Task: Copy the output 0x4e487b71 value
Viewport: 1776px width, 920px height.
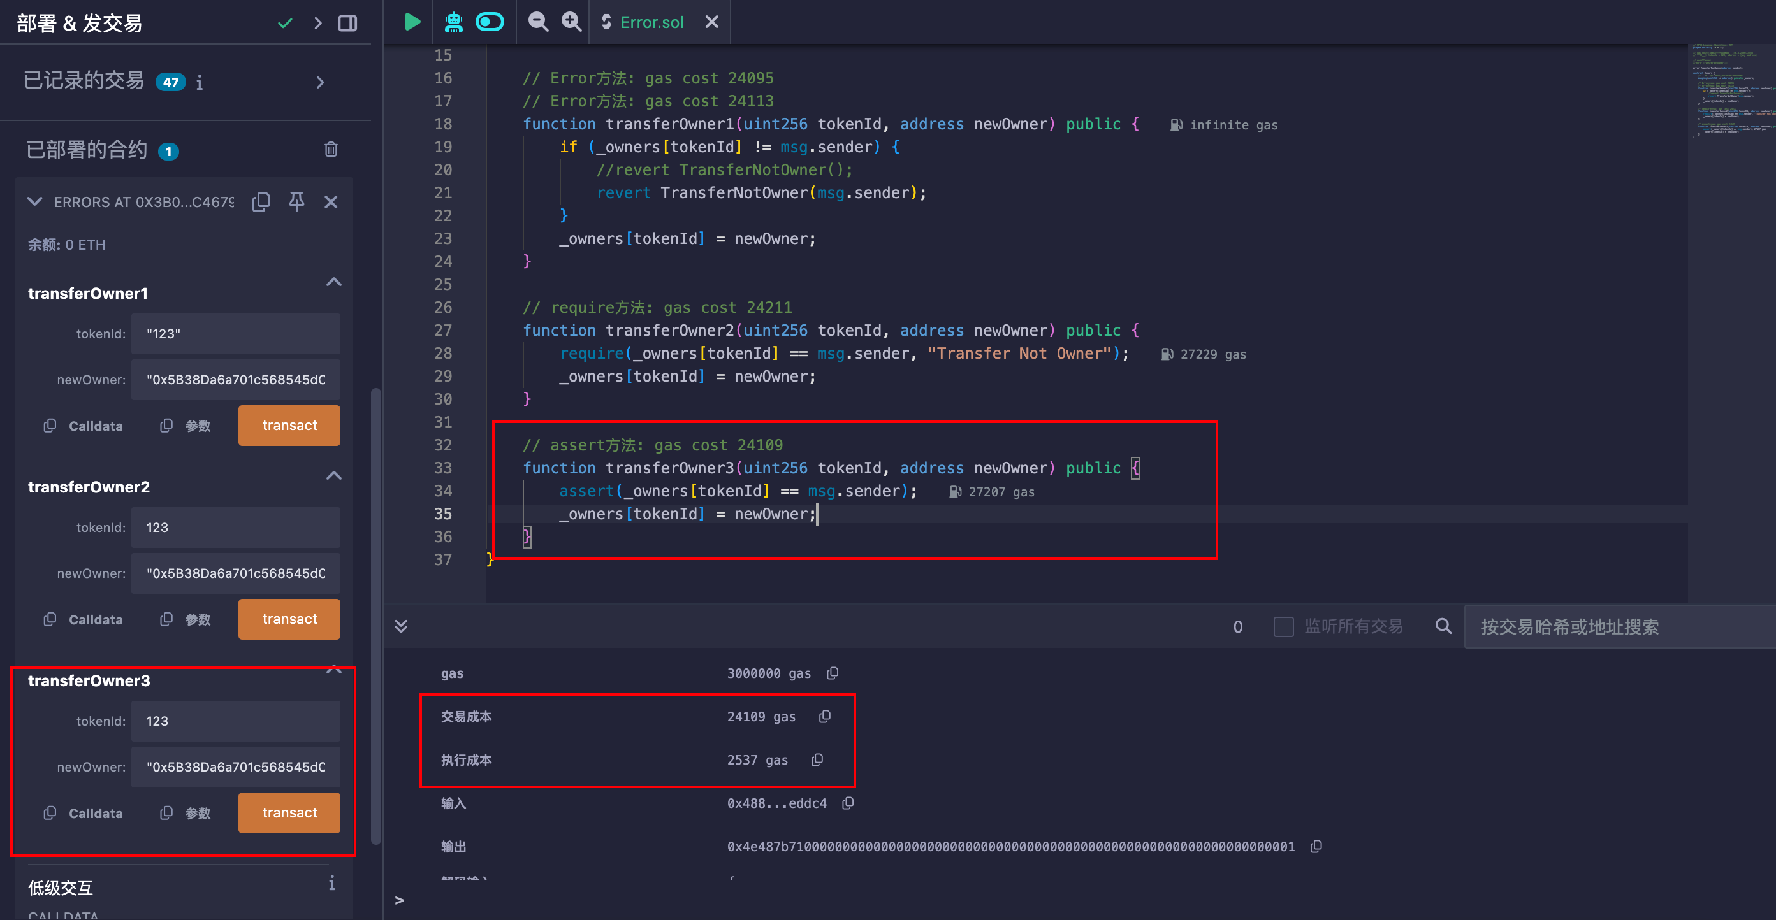Action: [1316, 846]
